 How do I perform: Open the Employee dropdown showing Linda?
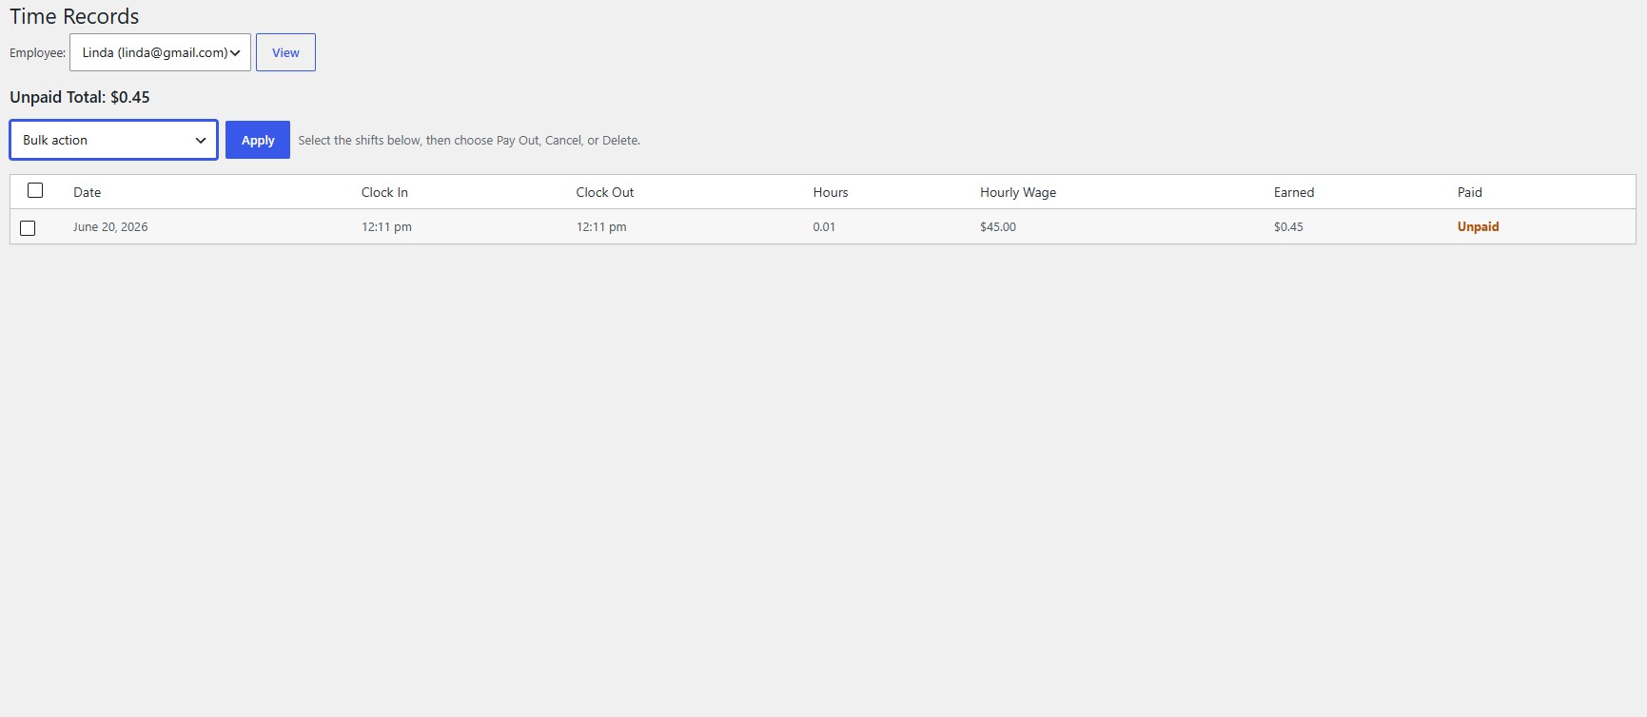click(x=160, y=52)
